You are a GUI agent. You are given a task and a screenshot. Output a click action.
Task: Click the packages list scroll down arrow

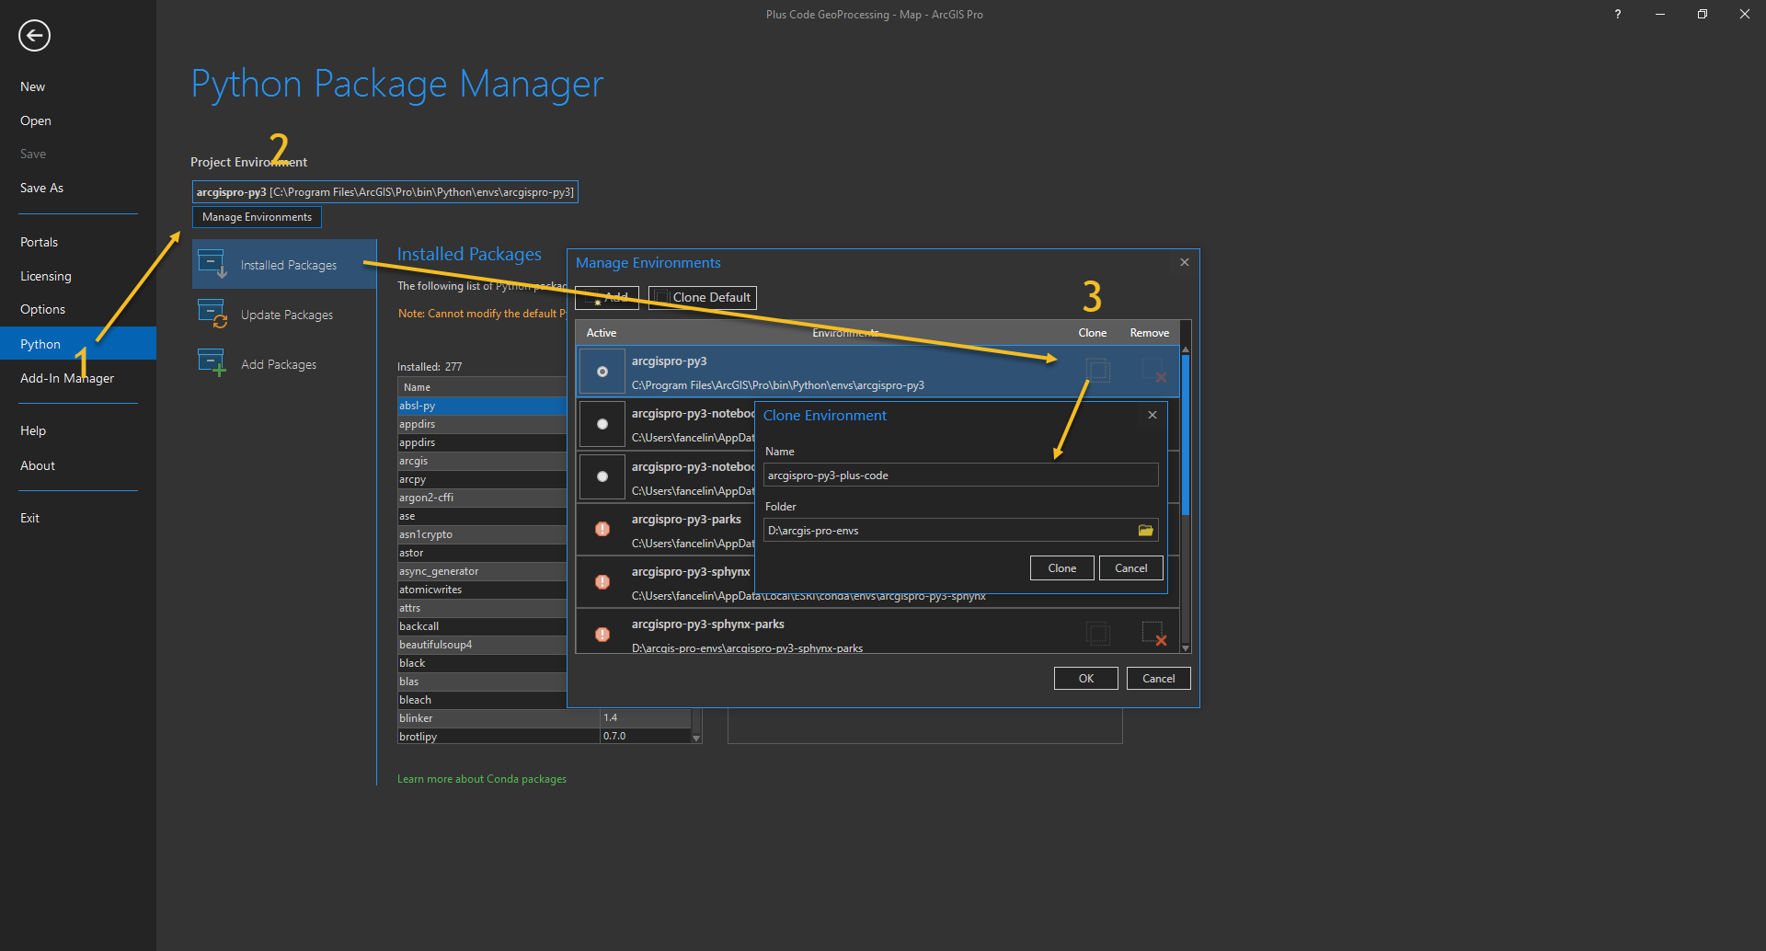tap(696, 739)
